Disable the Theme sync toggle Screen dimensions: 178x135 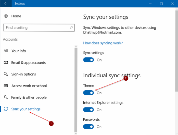pos(88,93)
